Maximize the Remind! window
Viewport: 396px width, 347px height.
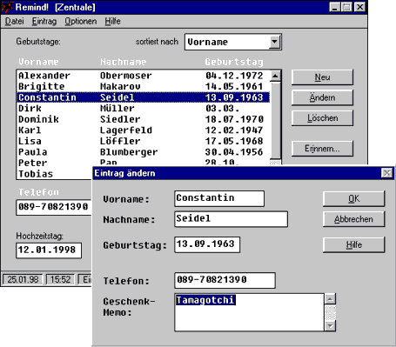(346, 7)
